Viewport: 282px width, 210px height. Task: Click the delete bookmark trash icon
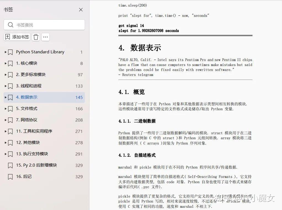tap(36, 37)
